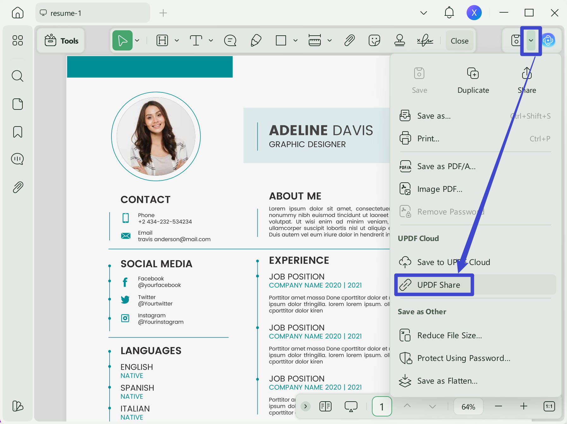Expand the text tool dropdown arrow
This screenshot has height=424, width=567.
(211, 40)
